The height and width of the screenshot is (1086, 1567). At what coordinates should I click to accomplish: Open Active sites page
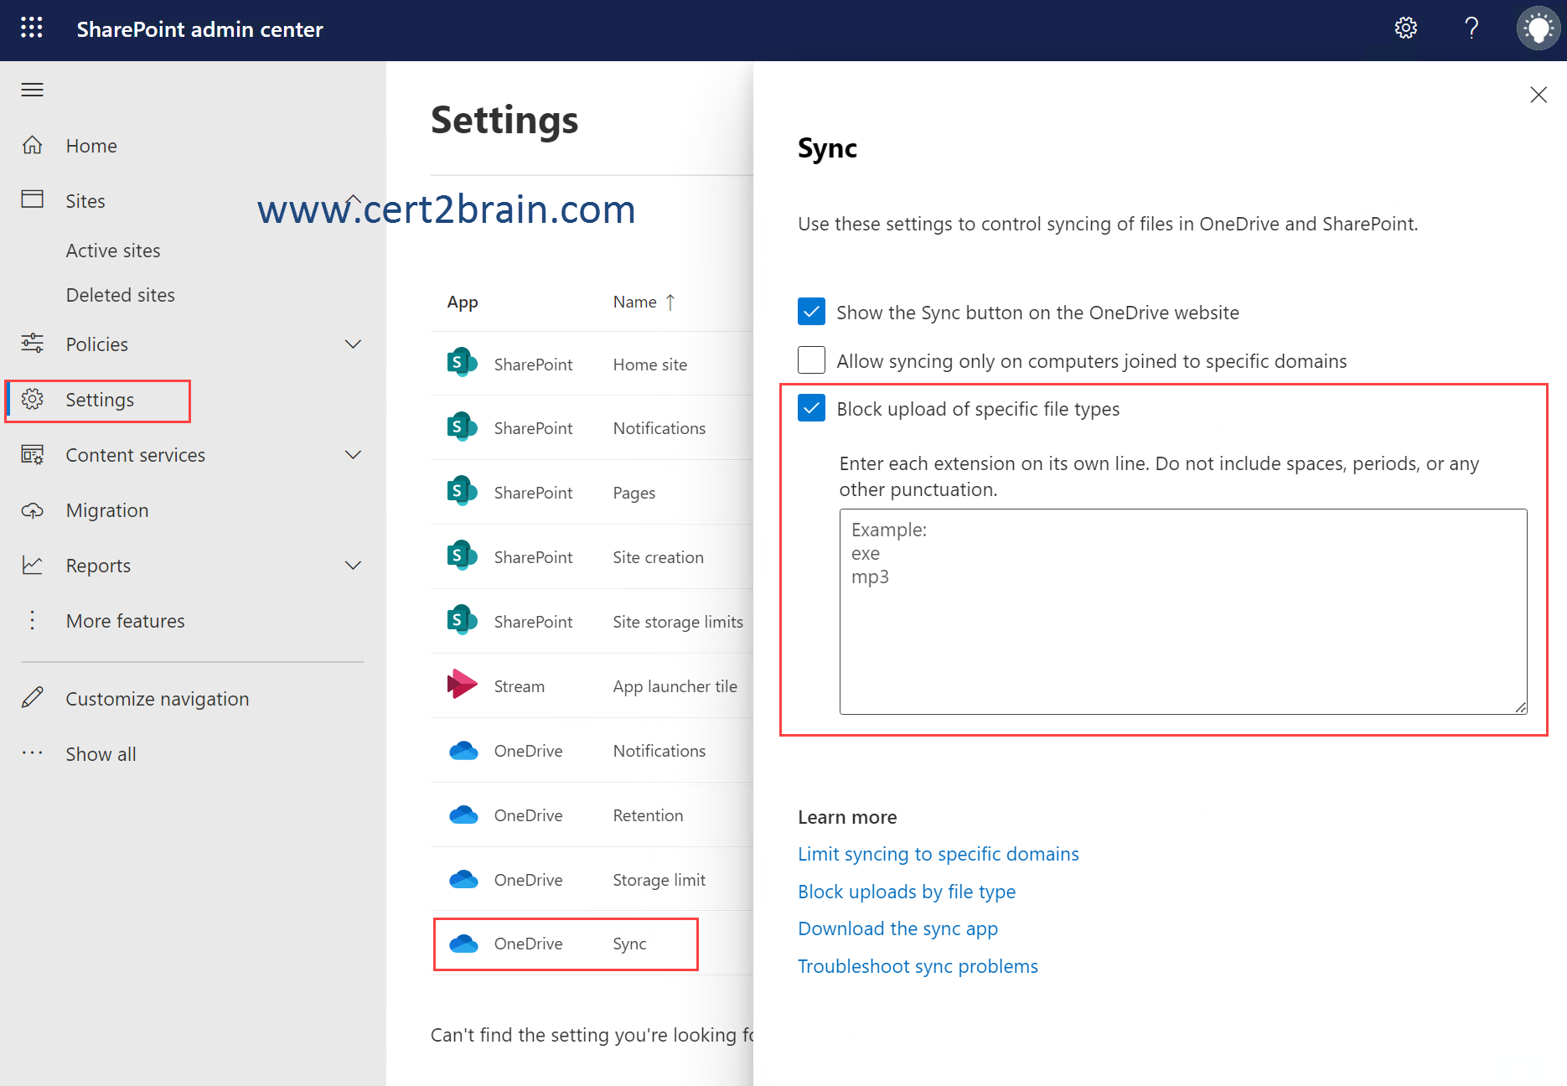113,251
